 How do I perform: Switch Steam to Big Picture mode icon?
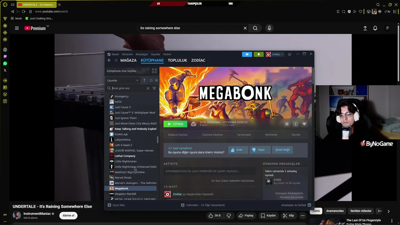pyautogui.click(x=289, y=54)
